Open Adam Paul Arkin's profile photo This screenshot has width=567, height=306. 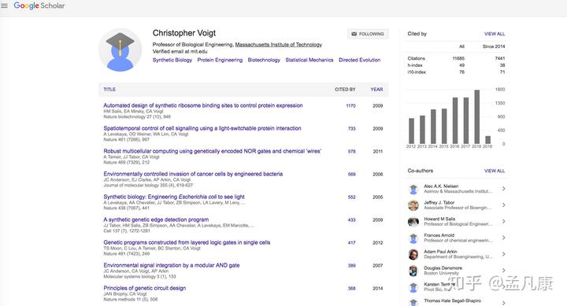[x=413, y=254]
